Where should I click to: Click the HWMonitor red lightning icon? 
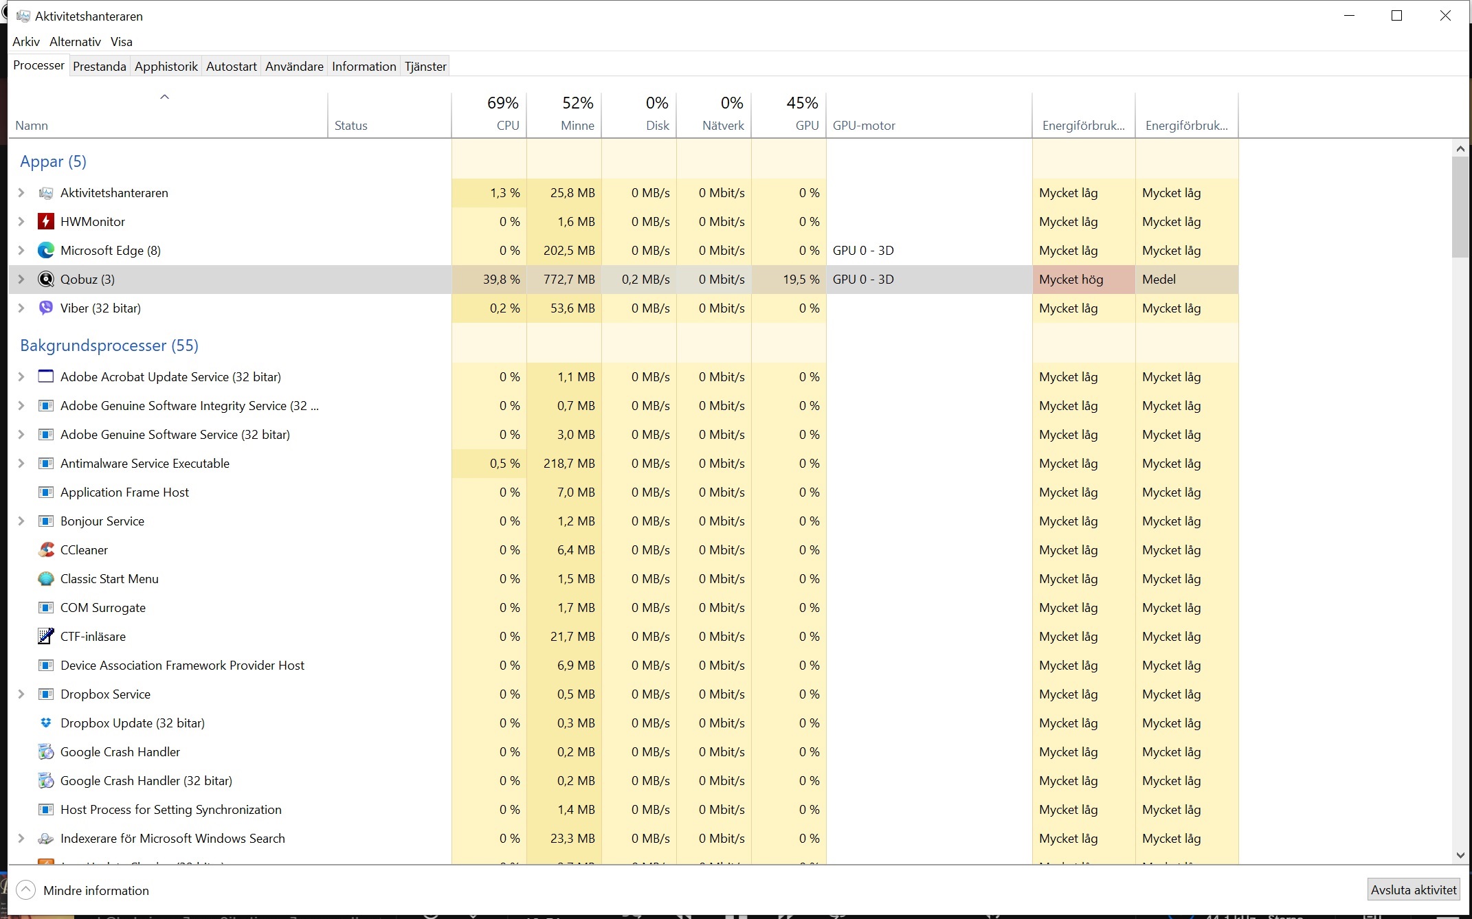pyautogui.click(x=46, y=222)
